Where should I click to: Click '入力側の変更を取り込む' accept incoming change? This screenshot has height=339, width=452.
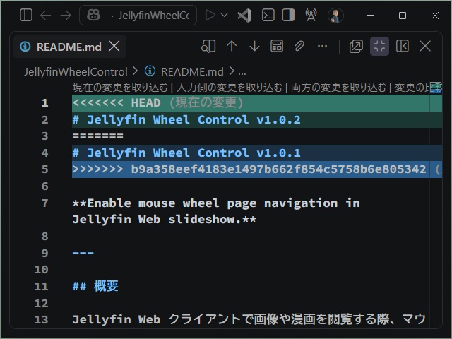pos(229,87)
